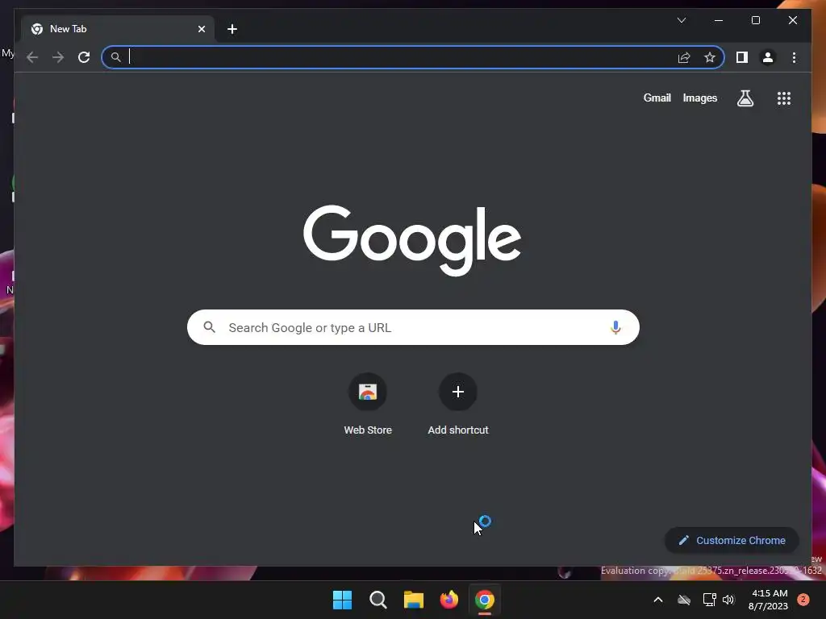Maximize the Chrome window
The height and width of the screenshot is (619, 826).
(x=755, y=20)
